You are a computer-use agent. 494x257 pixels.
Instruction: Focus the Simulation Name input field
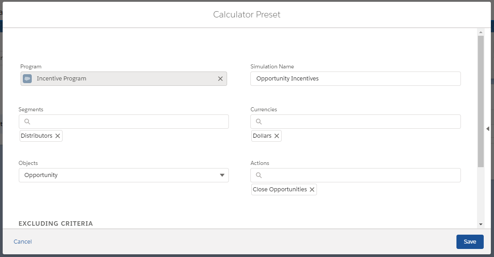click(x=355, y=79)
